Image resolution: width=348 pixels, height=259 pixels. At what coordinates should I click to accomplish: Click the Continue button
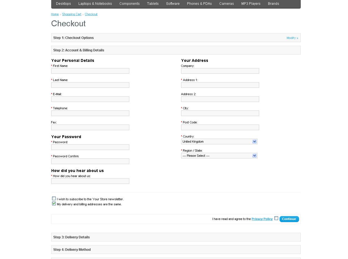point(289,219)
